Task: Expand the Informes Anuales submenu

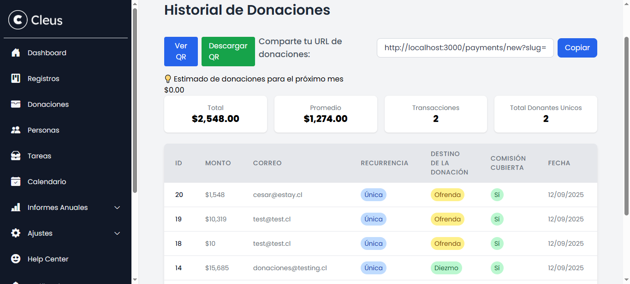Action: click(x=117, y=207)
